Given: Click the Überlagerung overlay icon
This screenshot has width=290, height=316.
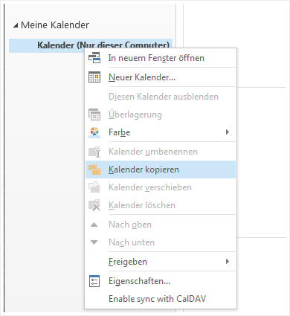Looking at the screenshot, I should tap(94, 115).
